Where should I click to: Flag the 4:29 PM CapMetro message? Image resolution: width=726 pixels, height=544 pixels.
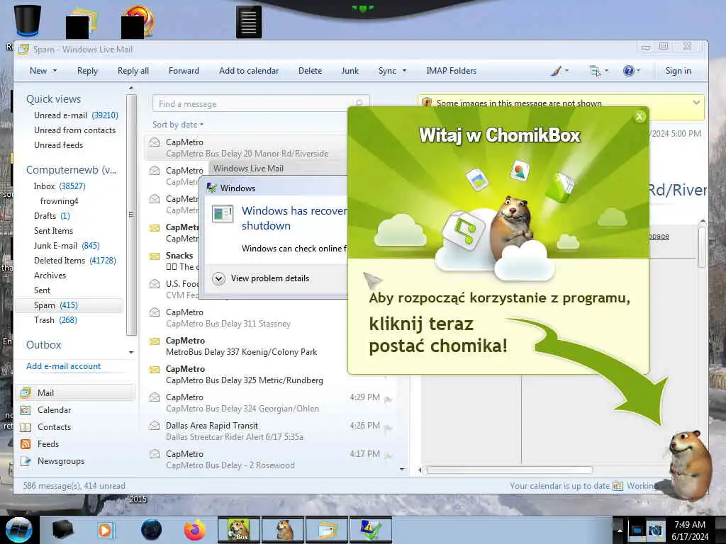coord(388,399)
